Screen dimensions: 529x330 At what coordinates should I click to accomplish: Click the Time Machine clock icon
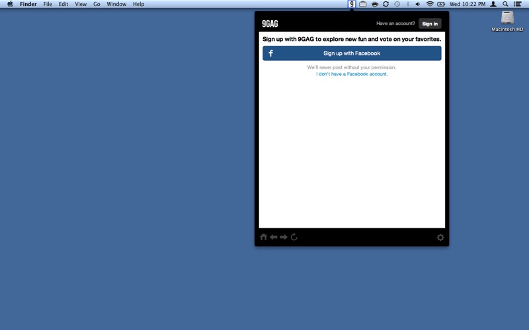[397, 4]
